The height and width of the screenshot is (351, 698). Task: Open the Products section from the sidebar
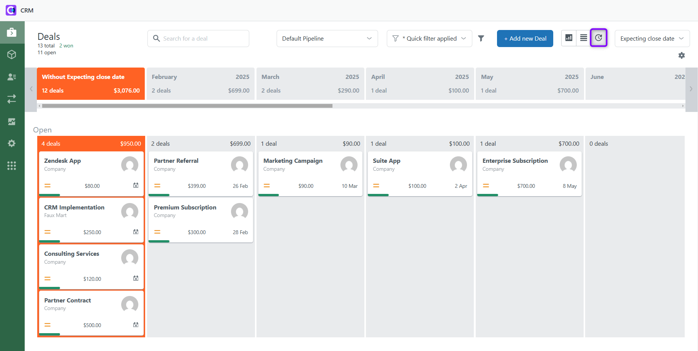point(12,55)
